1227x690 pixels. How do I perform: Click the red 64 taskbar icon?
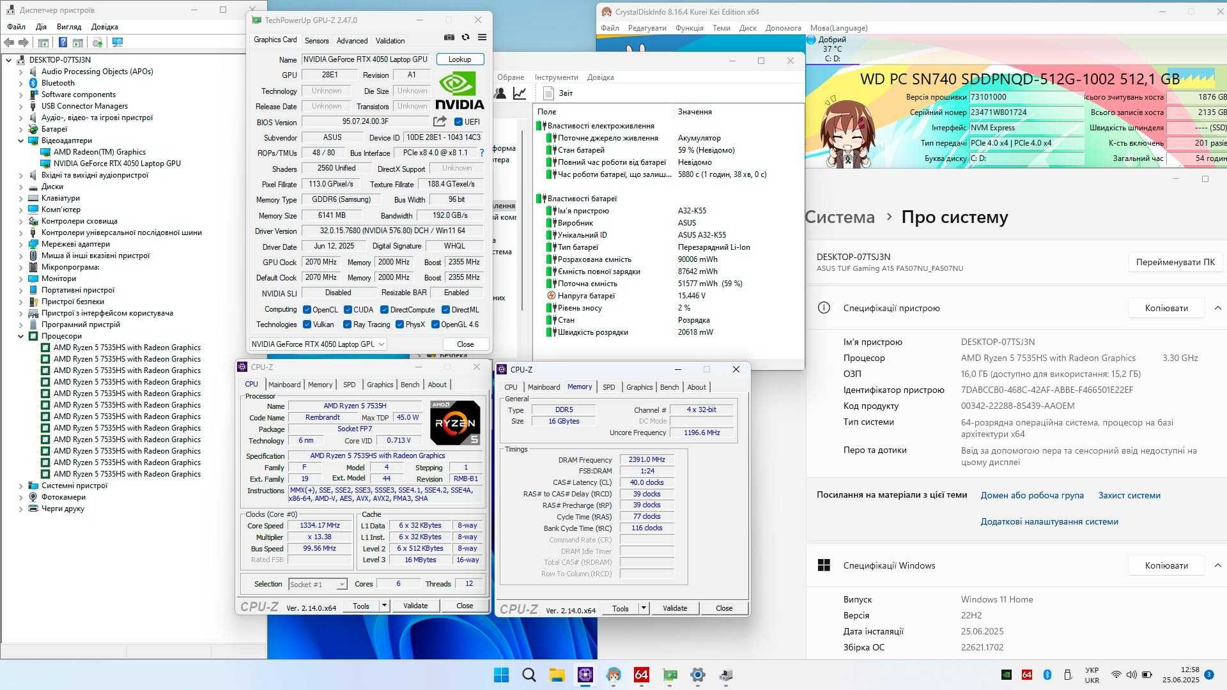tap(642, 675)
